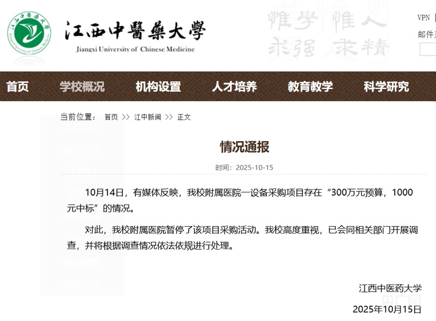Viewport: 436px width, 321px height.
Task: Click the grey calligraphy motto image
Action: (x=328, y=33)
